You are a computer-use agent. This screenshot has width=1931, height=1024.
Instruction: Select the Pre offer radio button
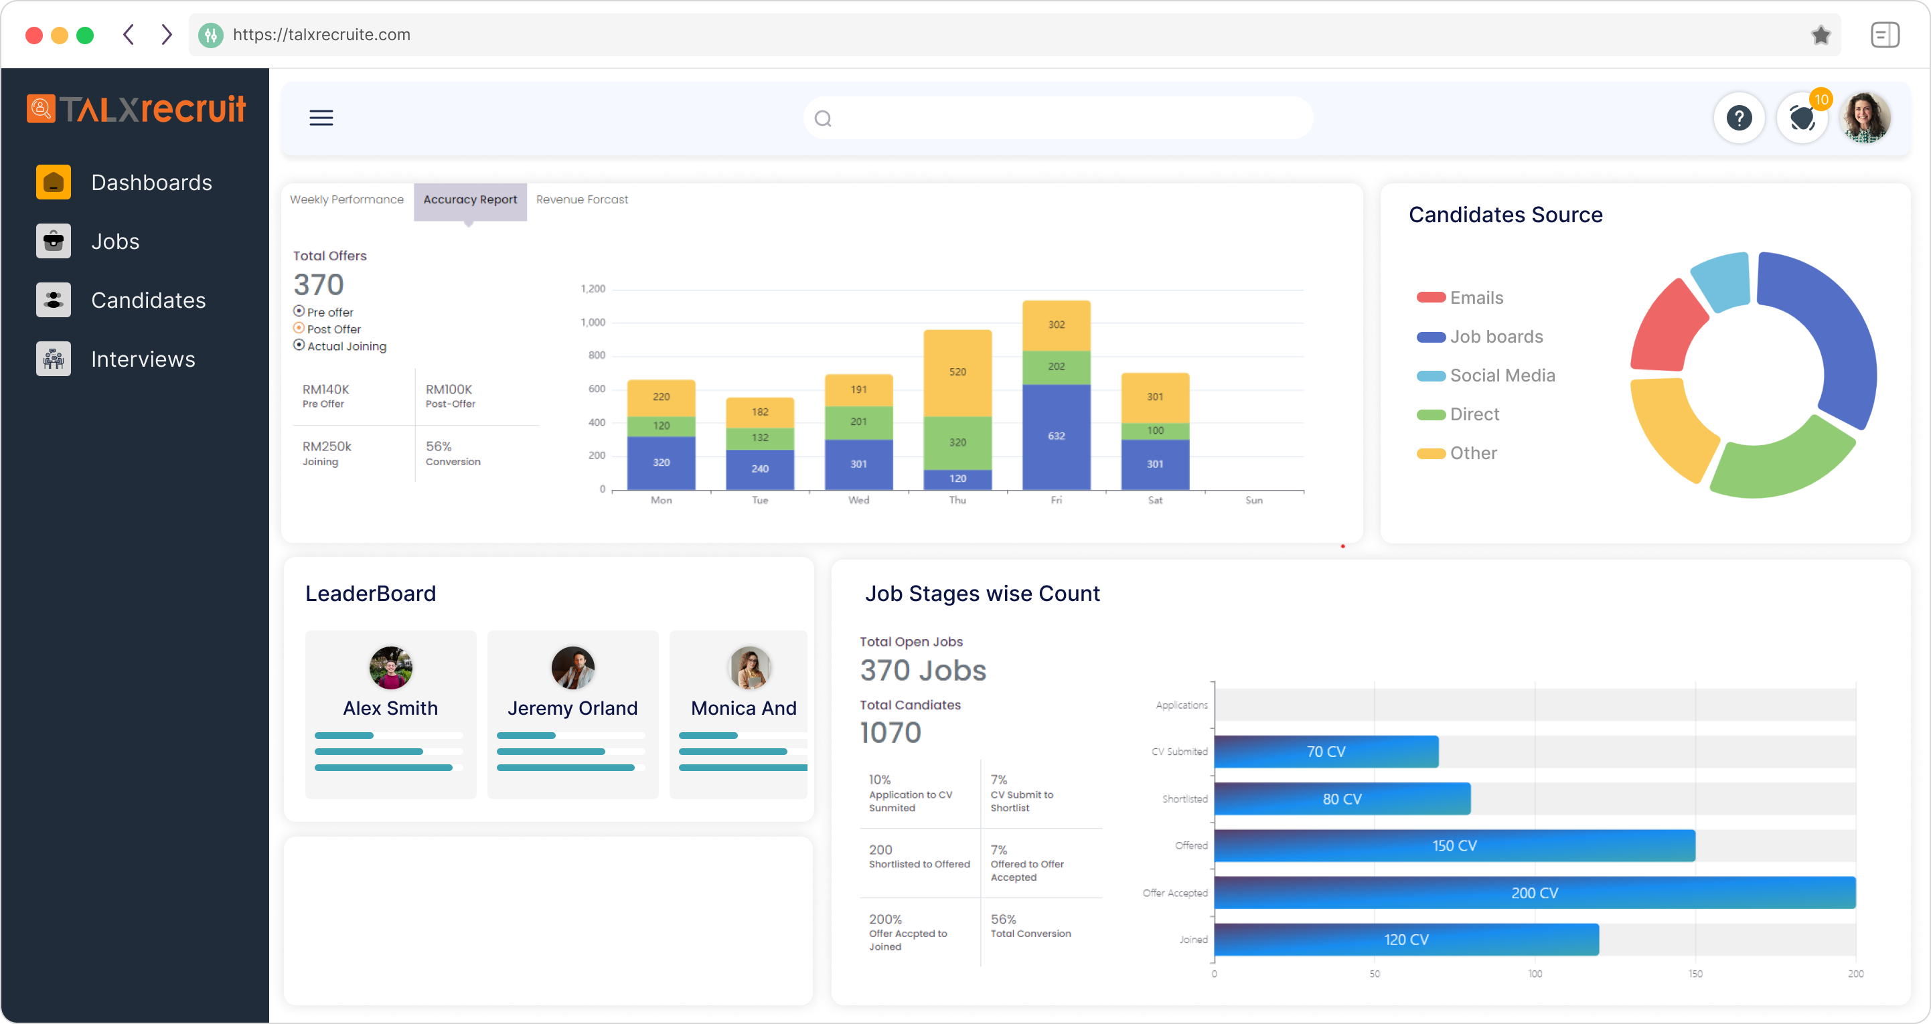(x=299, y=311)
